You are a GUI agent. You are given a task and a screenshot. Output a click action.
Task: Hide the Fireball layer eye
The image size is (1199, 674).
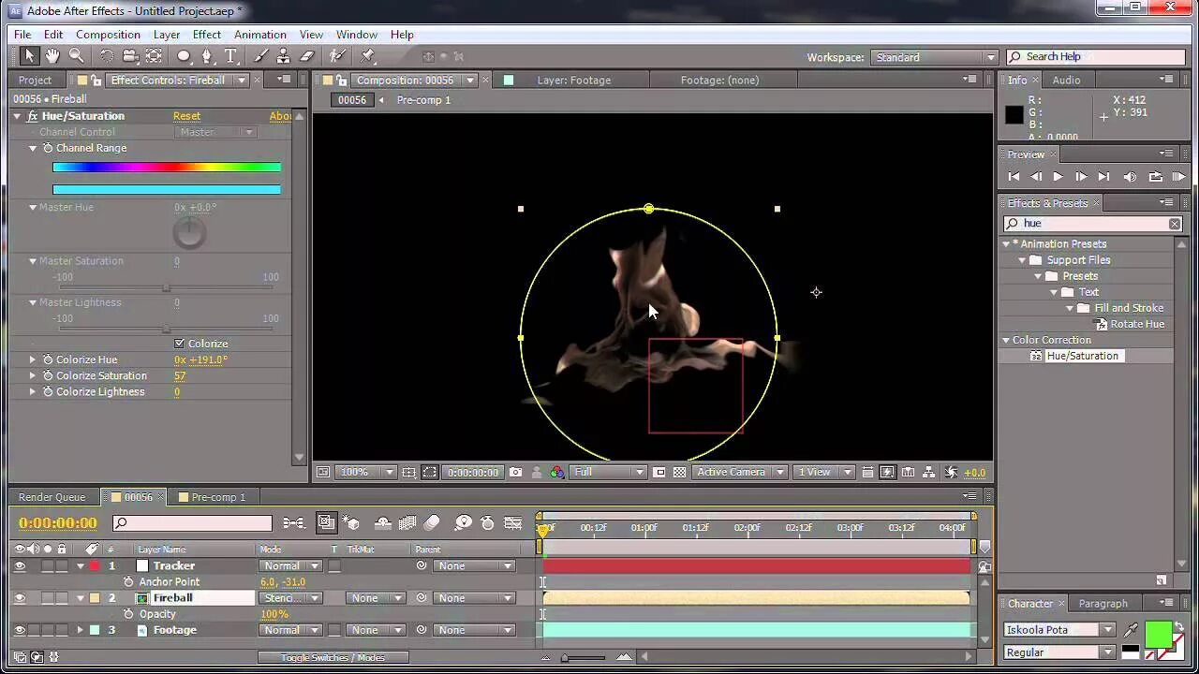click(20, 597)
